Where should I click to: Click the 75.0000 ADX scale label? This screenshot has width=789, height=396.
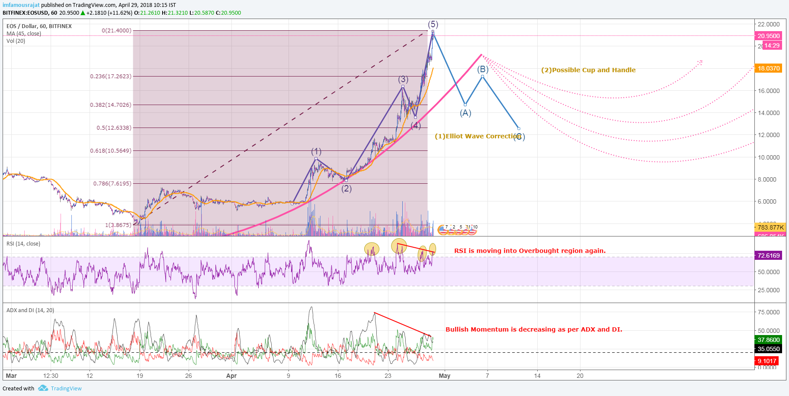[769, 312]
